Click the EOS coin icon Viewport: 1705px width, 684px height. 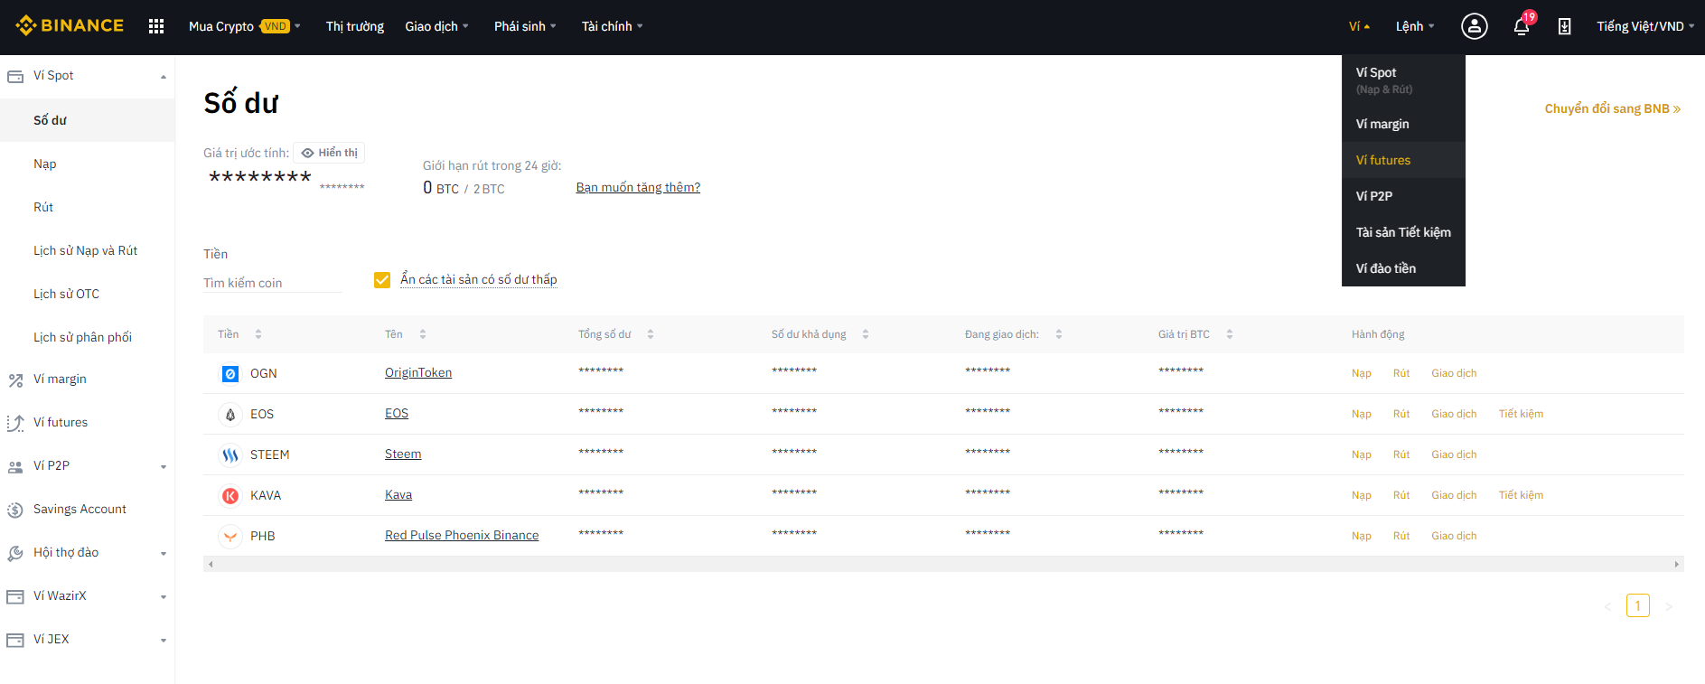[230, 414]
